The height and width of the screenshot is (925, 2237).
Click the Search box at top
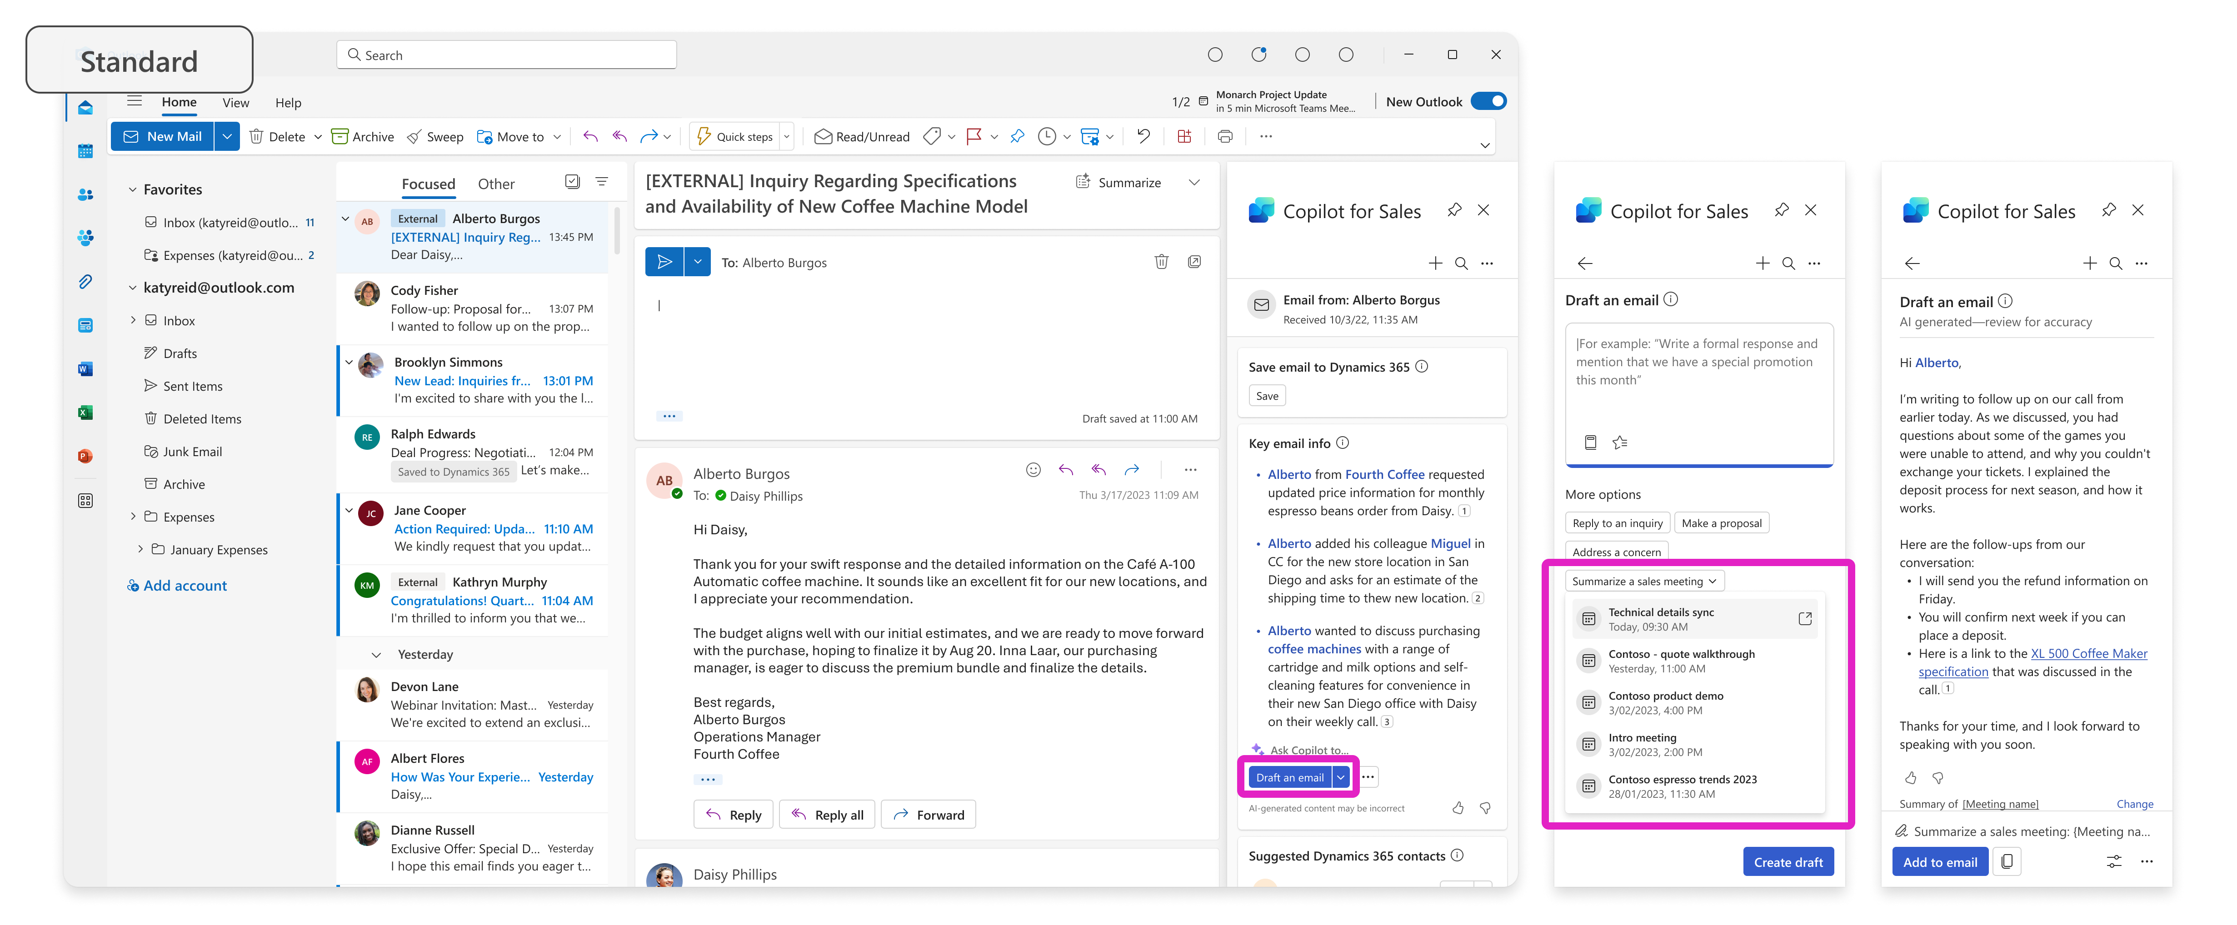[506, 55]
